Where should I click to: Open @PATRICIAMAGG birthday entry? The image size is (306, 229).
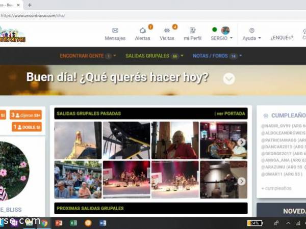[284, 140]
